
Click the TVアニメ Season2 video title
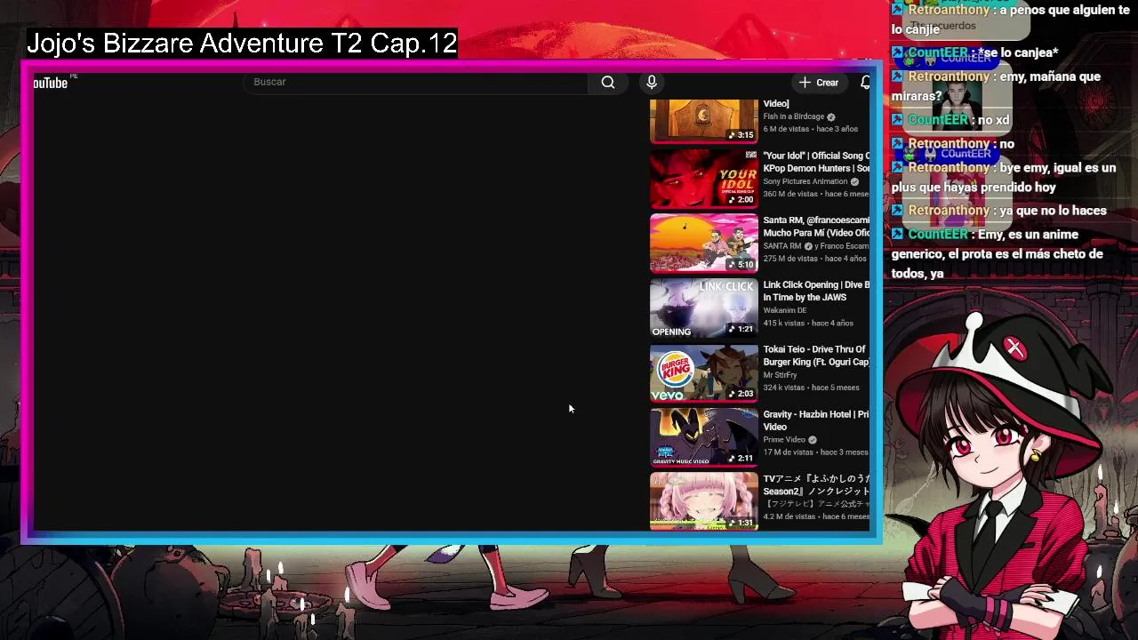[x=816, y=485]
